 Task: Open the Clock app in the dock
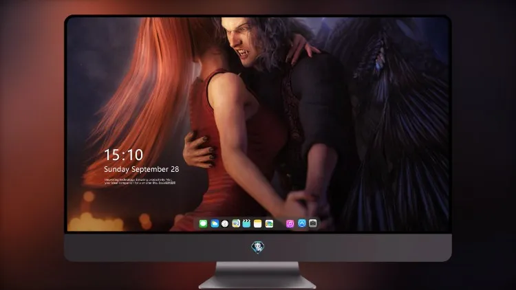point(225,224)
